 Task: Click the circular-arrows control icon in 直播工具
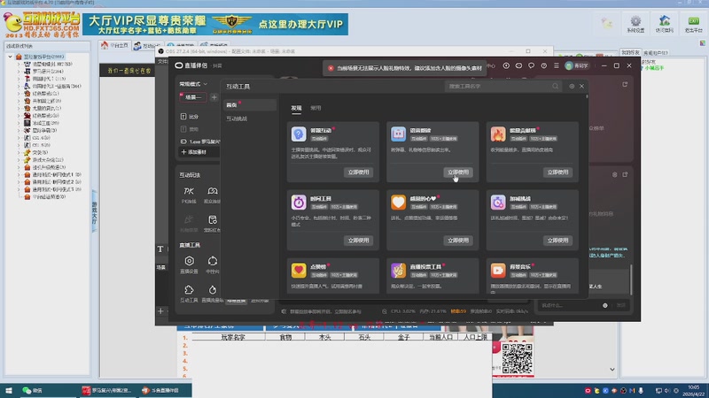pos(213,261)
